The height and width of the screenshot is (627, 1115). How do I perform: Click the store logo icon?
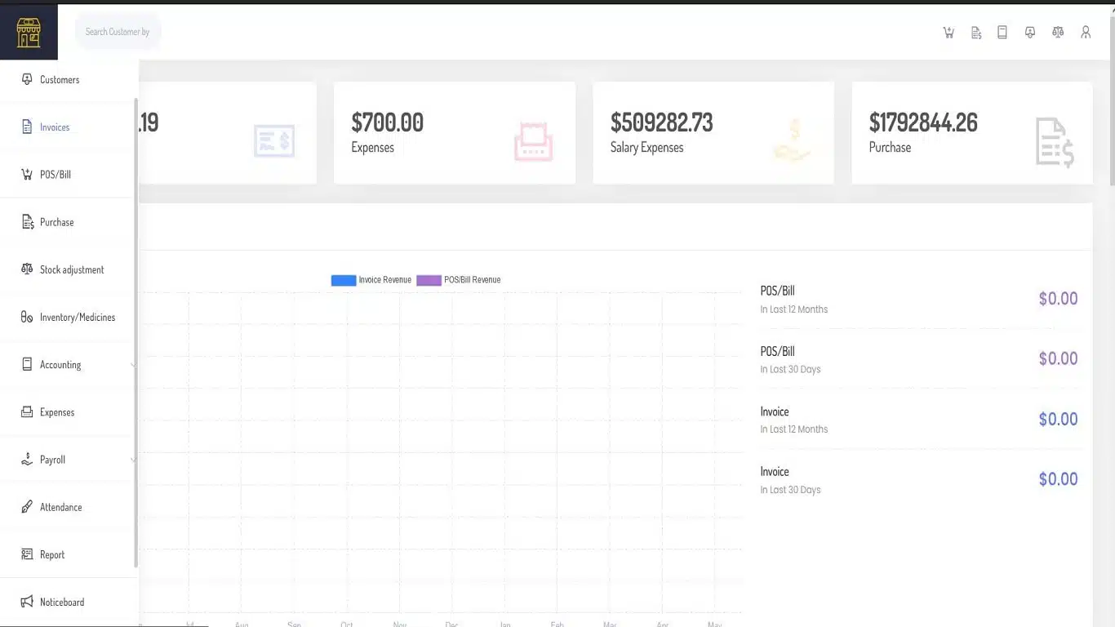(29, 33)
